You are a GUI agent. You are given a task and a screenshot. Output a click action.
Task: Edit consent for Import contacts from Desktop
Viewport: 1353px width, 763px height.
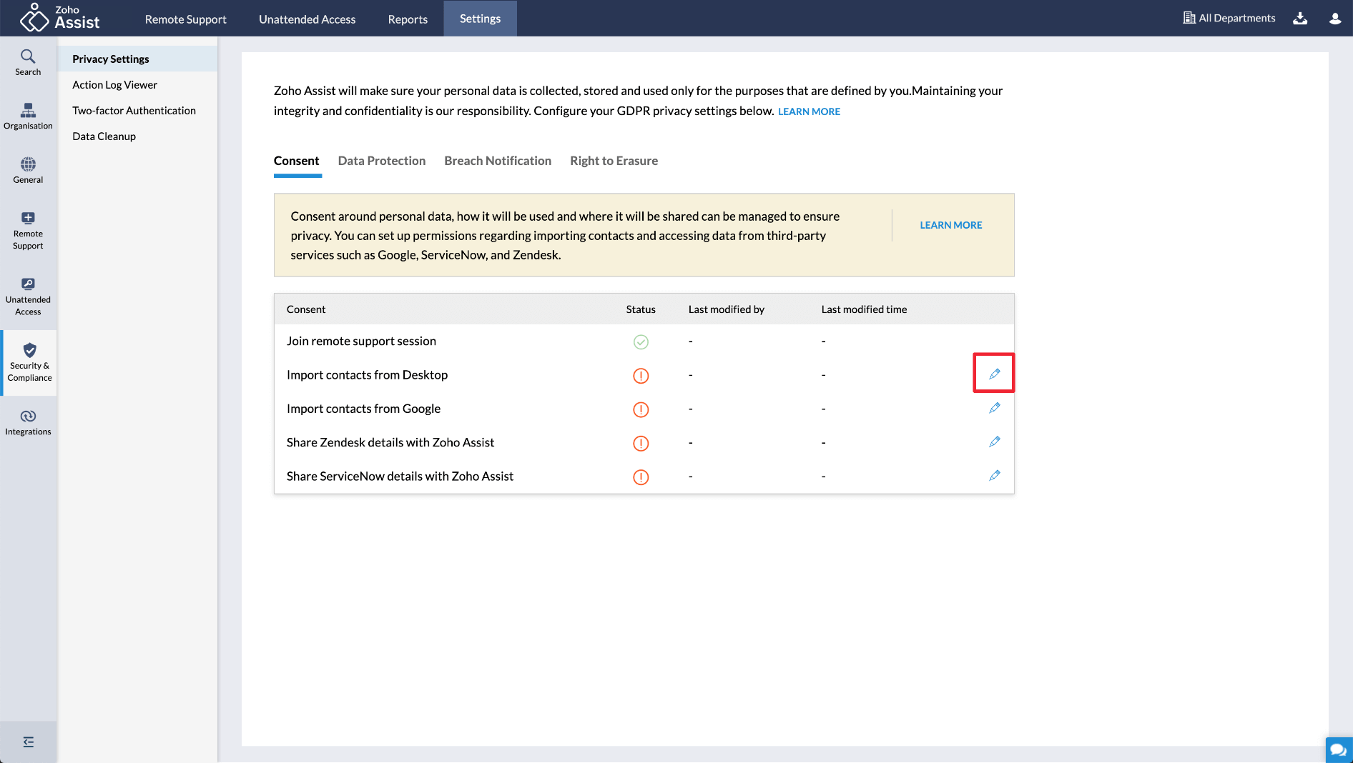(994, 374)
